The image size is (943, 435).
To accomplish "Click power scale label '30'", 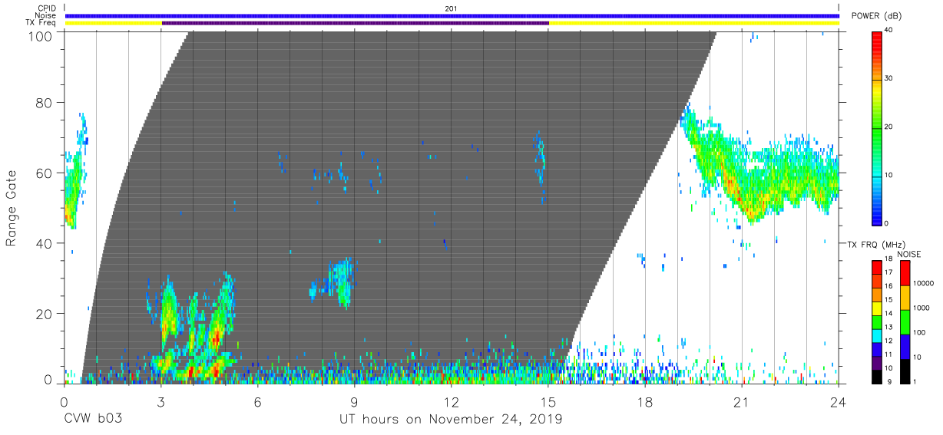I will pos(888,78).
